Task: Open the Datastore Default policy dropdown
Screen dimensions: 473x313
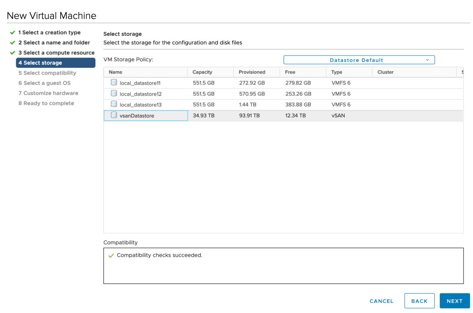Action: pyautogui.click(x=359, y=60)
